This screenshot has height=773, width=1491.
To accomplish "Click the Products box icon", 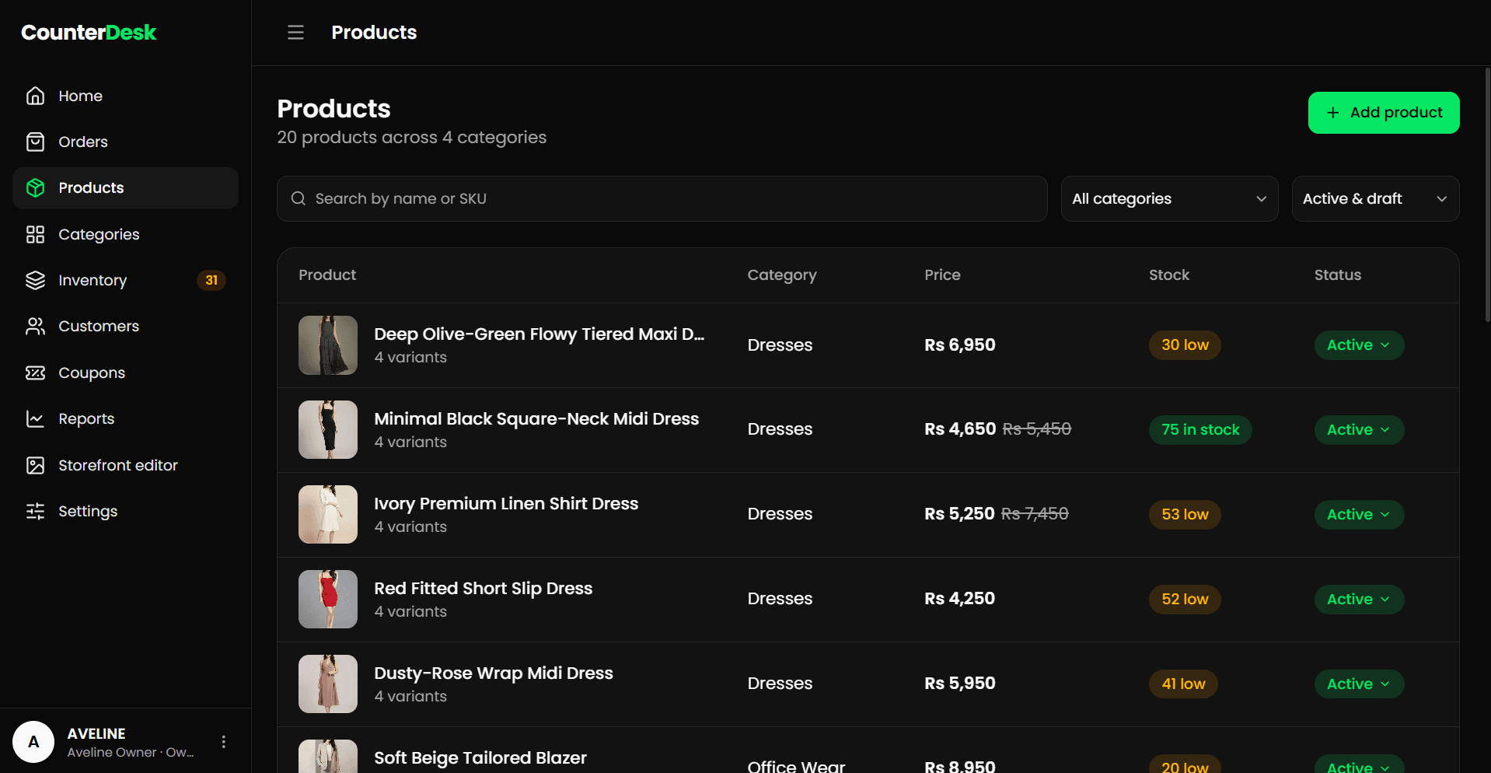I will click(x=35, y=187).
